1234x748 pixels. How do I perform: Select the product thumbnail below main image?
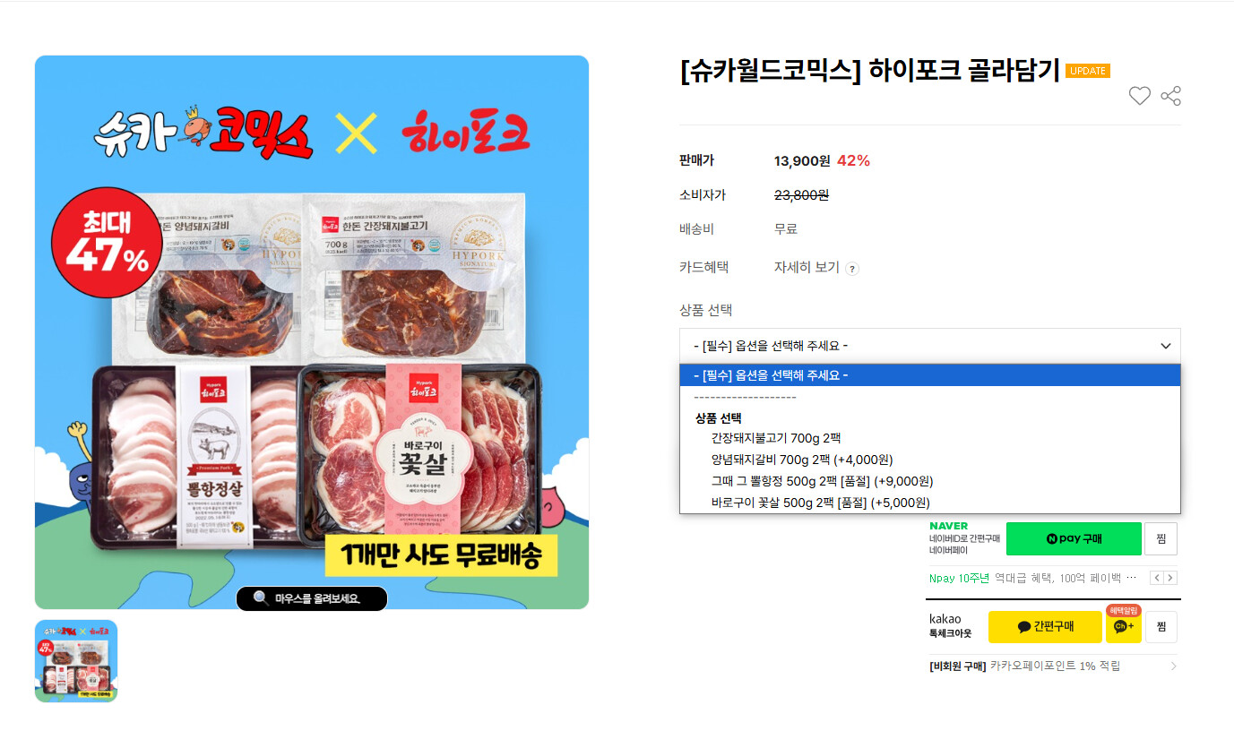76,661
